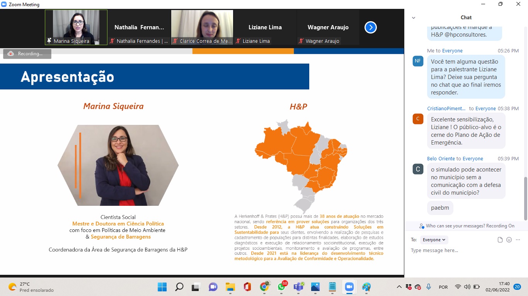
Task: Open the volume control in system tray
Action: pos(467,287)
